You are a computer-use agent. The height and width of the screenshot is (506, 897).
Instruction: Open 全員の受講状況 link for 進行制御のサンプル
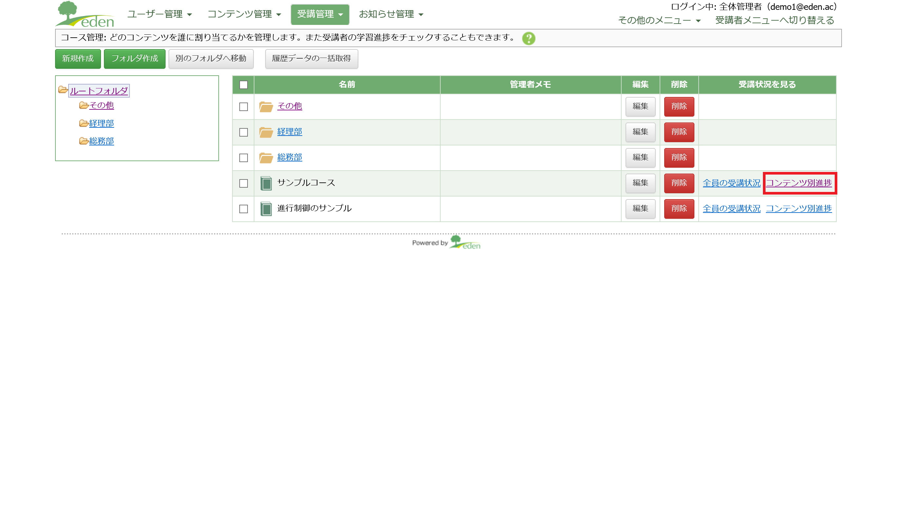tap(731, 209)
